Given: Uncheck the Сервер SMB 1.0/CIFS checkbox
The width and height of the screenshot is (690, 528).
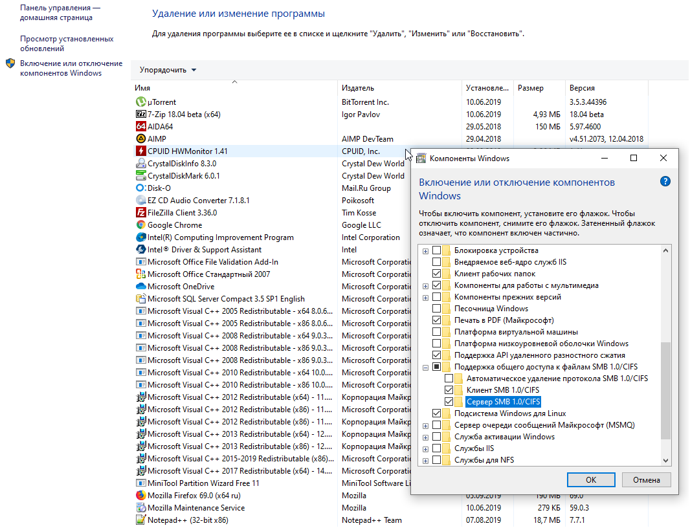Looking at the screenshot, I should click(449, 402).
